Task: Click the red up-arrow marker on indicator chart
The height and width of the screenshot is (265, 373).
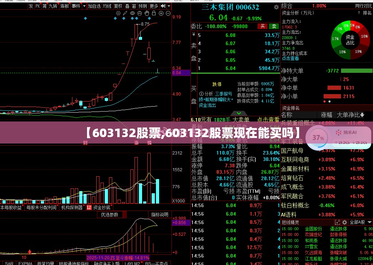Action: click(30, 252)
